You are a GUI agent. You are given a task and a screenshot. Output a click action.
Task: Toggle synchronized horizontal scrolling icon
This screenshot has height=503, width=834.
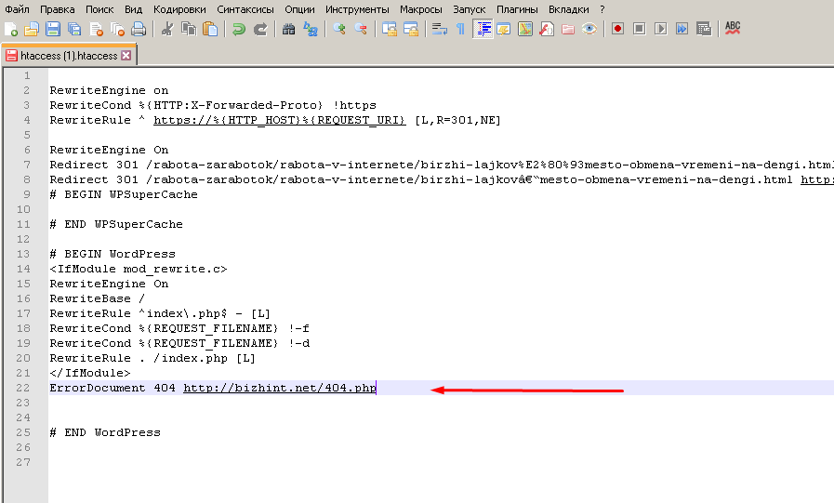(x=411, y=29)
